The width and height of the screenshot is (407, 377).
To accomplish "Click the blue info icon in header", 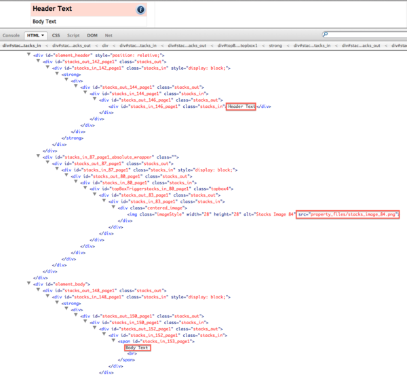I will click(x=140, y=10).
